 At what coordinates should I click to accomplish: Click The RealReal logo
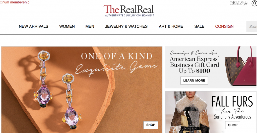129,11
